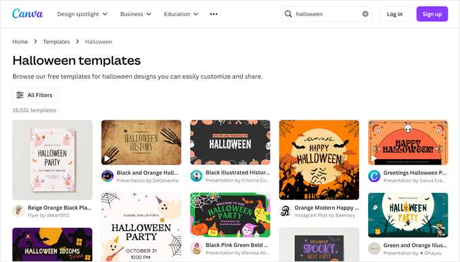
Task: Click the chevron after Home breadcrumb
Action: [35, 41]
